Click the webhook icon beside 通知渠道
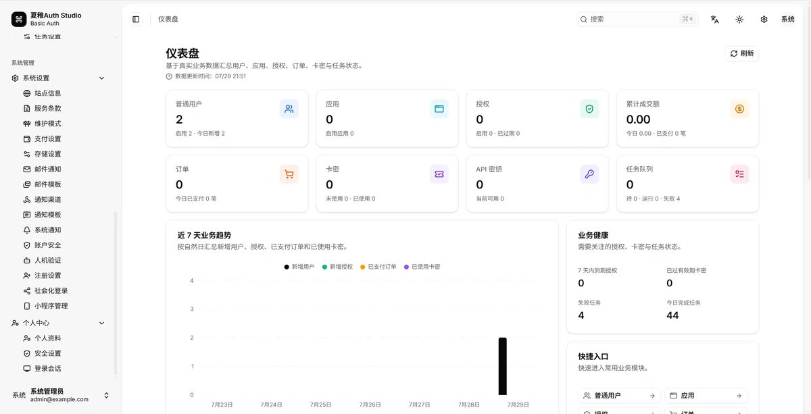Viewport: 811px width, 414px height. (x=27, y=199)
